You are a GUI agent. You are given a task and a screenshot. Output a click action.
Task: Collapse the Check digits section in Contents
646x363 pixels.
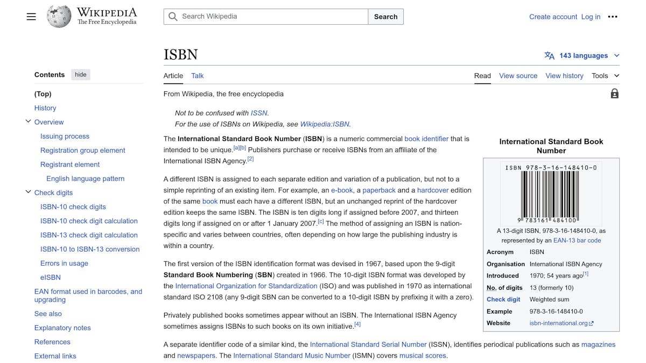click(x=28, y=192)
